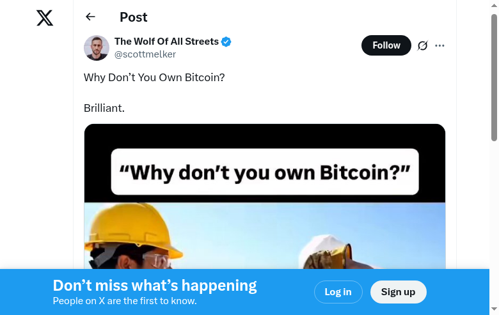Screen dimensions: 499x315
Task: Click the 'Brilliant.' line of the post
Action: click(104, 108)
